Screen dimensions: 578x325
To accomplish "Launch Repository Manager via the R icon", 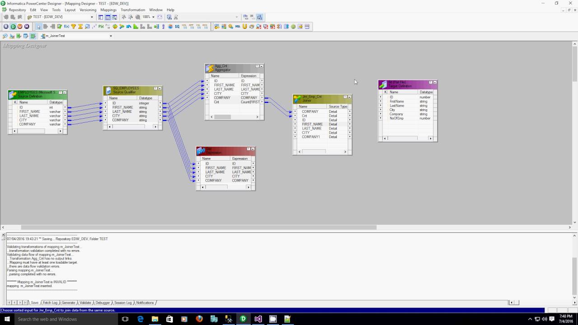I will [6, 27].
